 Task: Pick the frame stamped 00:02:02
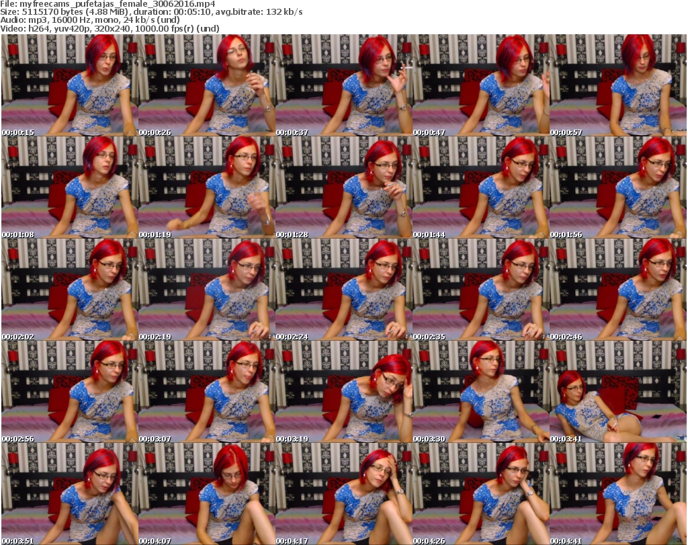69,289
